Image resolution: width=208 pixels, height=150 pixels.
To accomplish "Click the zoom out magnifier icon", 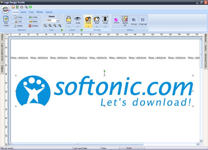I will 55,26.
